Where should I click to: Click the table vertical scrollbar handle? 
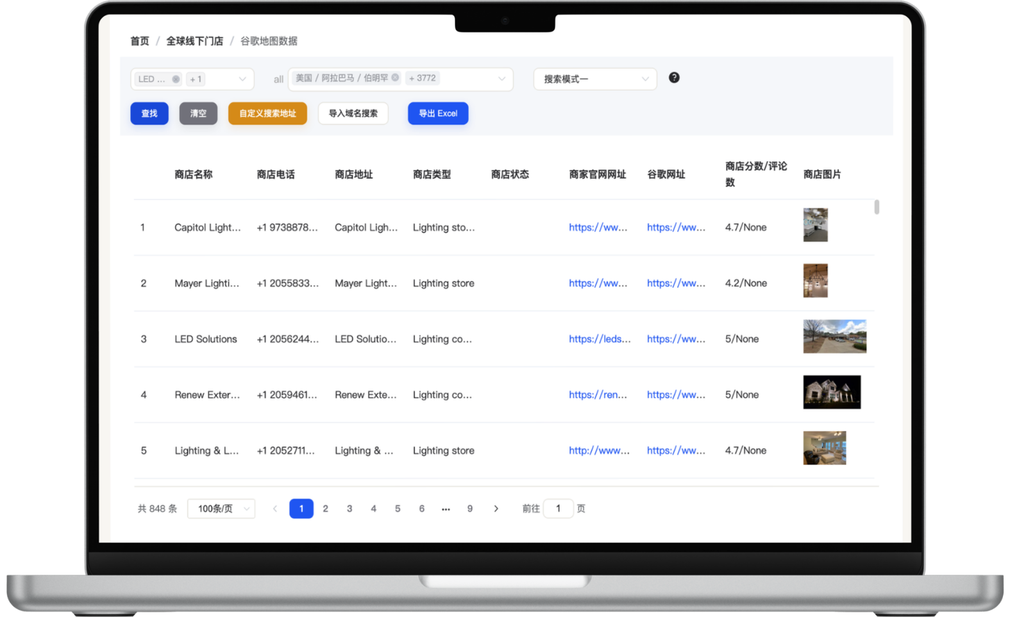877,207
